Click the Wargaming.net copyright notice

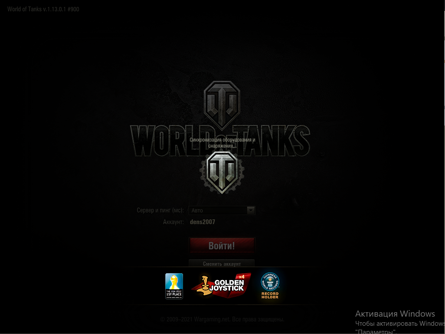222,319
